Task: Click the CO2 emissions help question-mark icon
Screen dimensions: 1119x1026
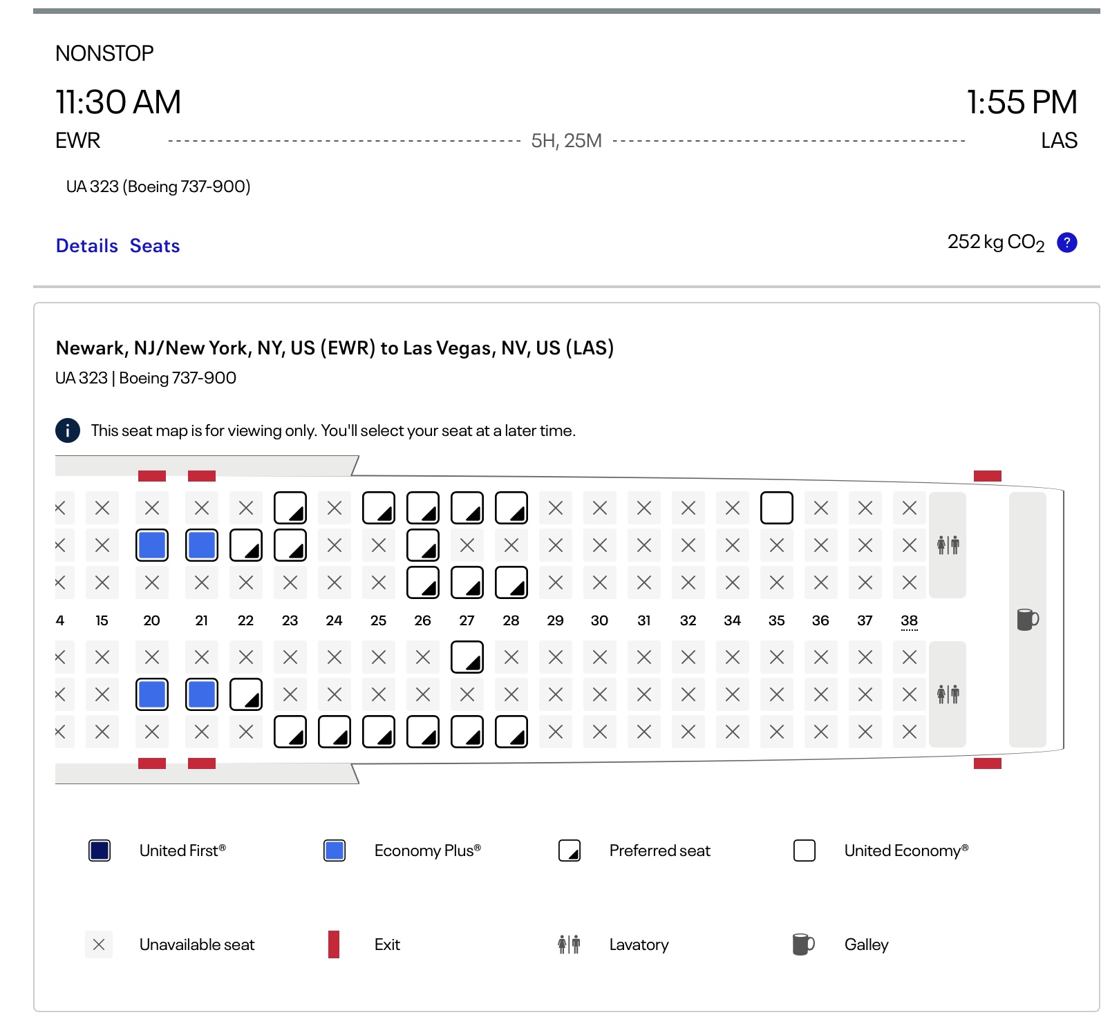Action: [1067, 243]
